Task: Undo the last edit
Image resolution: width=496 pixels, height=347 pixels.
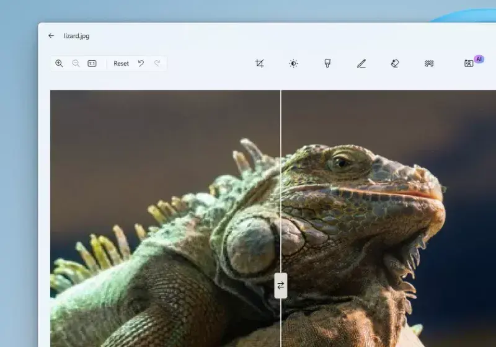Action: pos(141,63)
